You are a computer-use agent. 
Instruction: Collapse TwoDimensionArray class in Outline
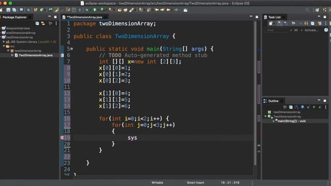pyautogui.click(x=265, y=116)
